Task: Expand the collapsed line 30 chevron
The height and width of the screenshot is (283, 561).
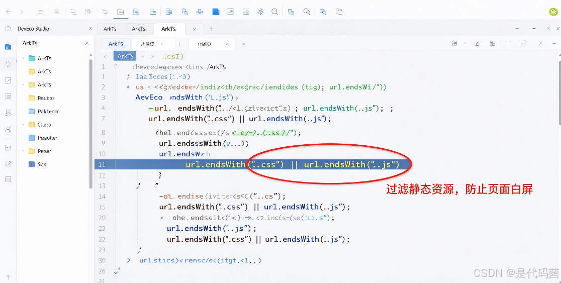Action: click(x=129, y=260)
